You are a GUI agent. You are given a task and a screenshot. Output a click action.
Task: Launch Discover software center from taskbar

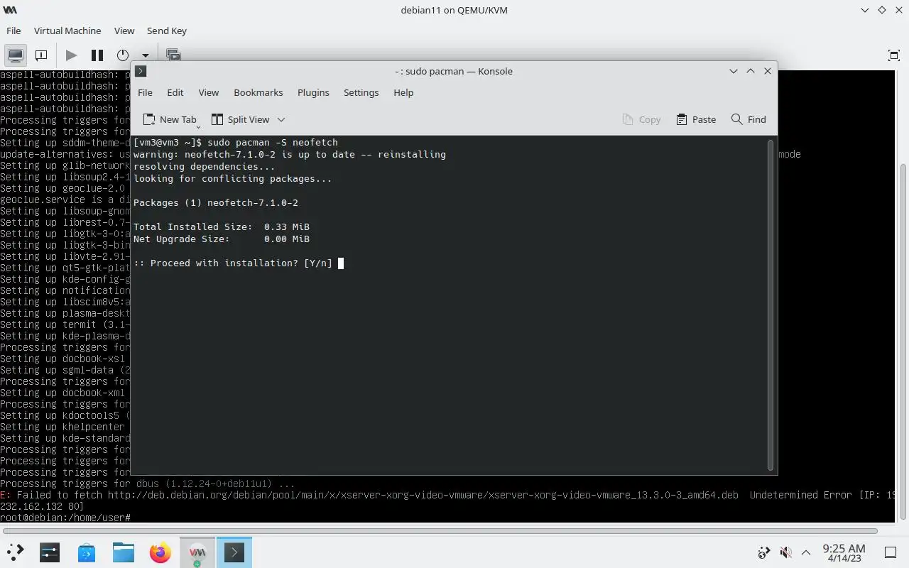click(x=87, y=552)
